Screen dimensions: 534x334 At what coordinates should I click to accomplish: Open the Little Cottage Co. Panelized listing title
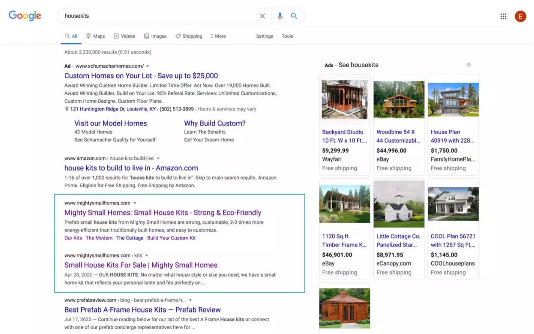[398, 241]
